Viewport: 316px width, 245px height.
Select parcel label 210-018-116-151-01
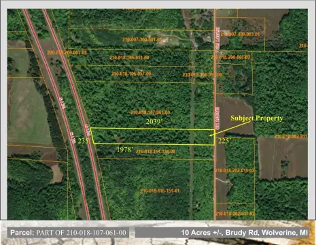tap(160, 191)
